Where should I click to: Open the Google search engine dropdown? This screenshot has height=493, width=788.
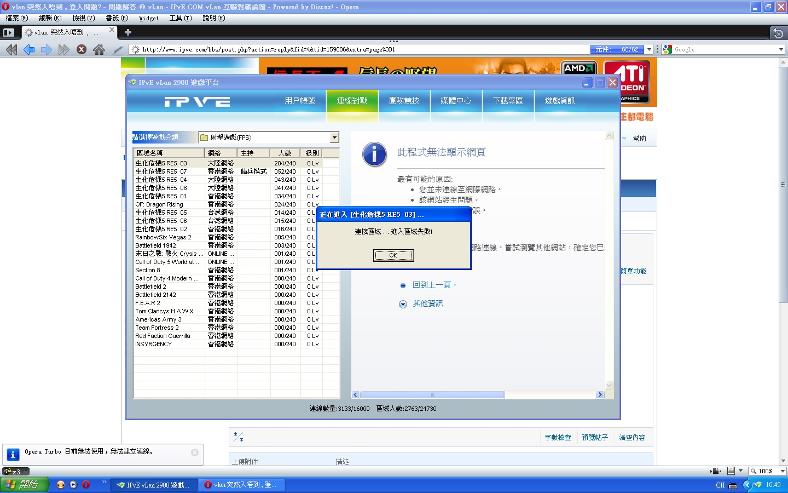781,49
